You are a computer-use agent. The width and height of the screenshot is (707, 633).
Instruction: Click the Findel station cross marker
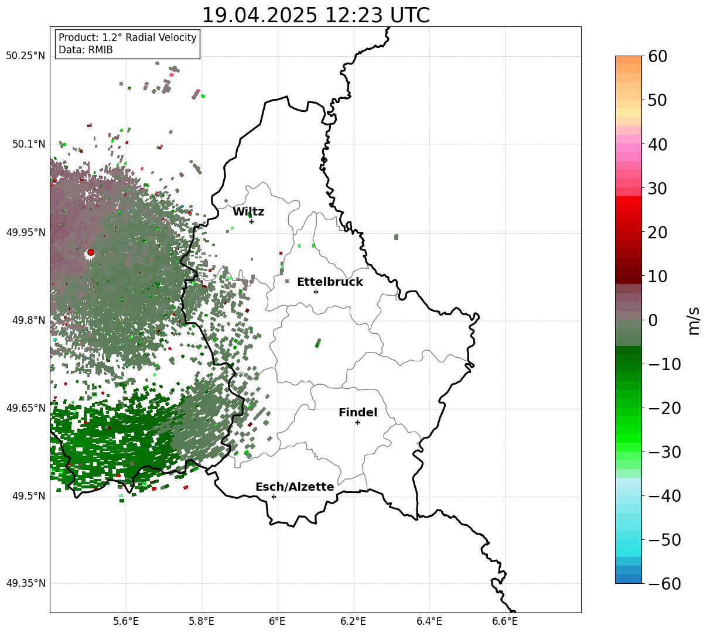pos(357,422)
